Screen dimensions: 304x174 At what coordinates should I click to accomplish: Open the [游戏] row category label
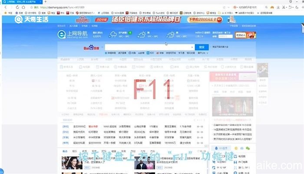pos(66,127)
